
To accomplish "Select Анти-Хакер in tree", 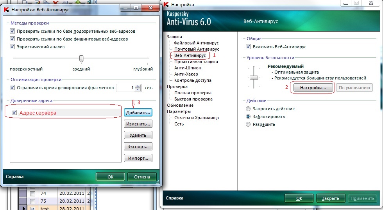I will coord(186,74).
